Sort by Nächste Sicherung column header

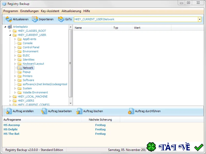pos(101,120)
